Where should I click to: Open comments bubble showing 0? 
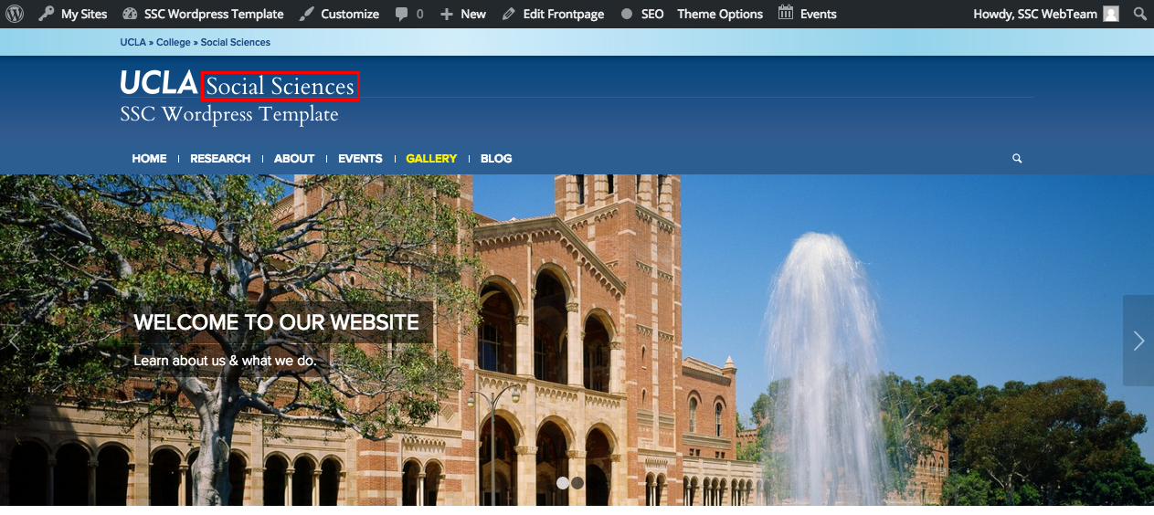point(409,14)
